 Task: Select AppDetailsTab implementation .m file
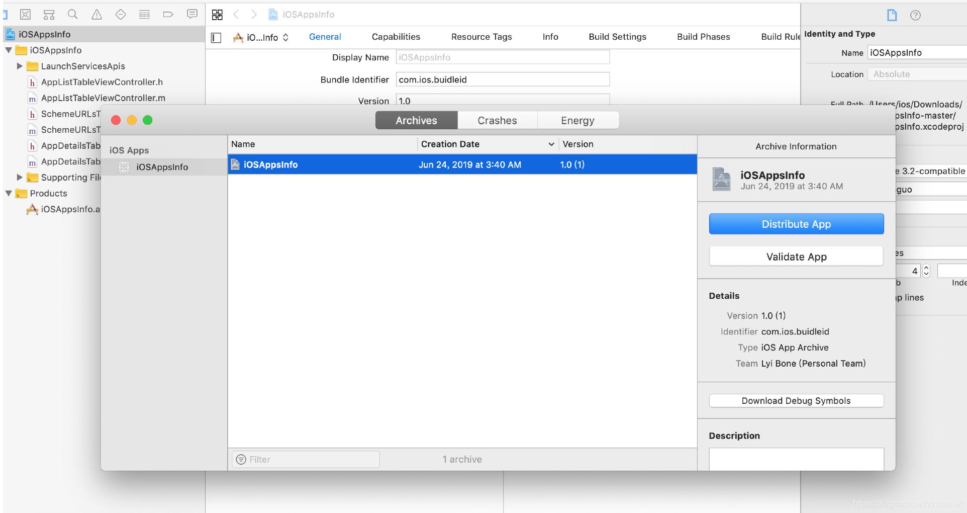(64, 162)
